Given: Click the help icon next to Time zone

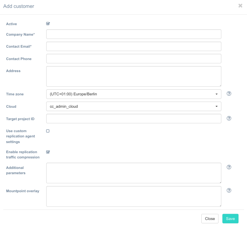Looking at the screenshot, I should tap(229, 94).
